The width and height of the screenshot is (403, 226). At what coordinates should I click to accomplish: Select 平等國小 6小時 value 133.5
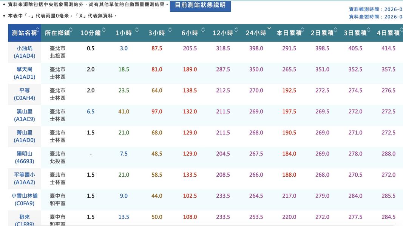[190, 175]
